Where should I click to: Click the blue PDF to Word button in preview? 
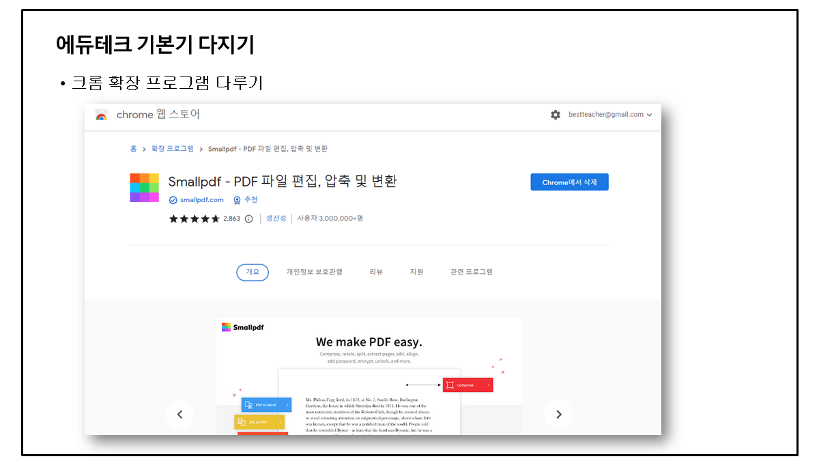tap(266, 405)
